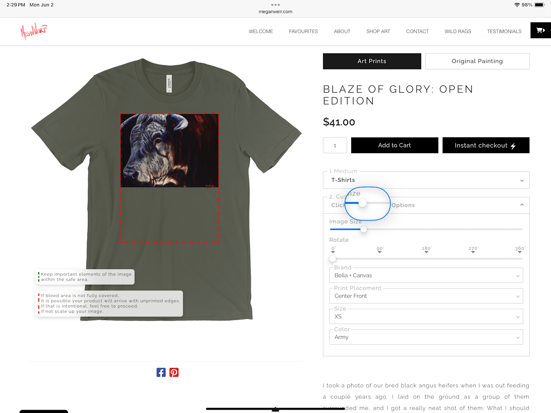Click the Add to Cart button
Screen dimensions: 551x413
click(x=395, y=145)
